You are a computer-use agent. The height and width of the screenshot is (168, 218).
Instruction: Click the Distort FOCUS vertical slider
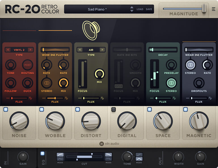click(83, 74)
